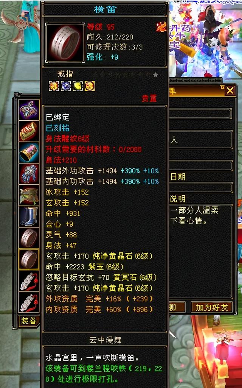This screenshot has width=242, height=388.
Task: Click the flame icon beside item level
Action: coord(161,27)
